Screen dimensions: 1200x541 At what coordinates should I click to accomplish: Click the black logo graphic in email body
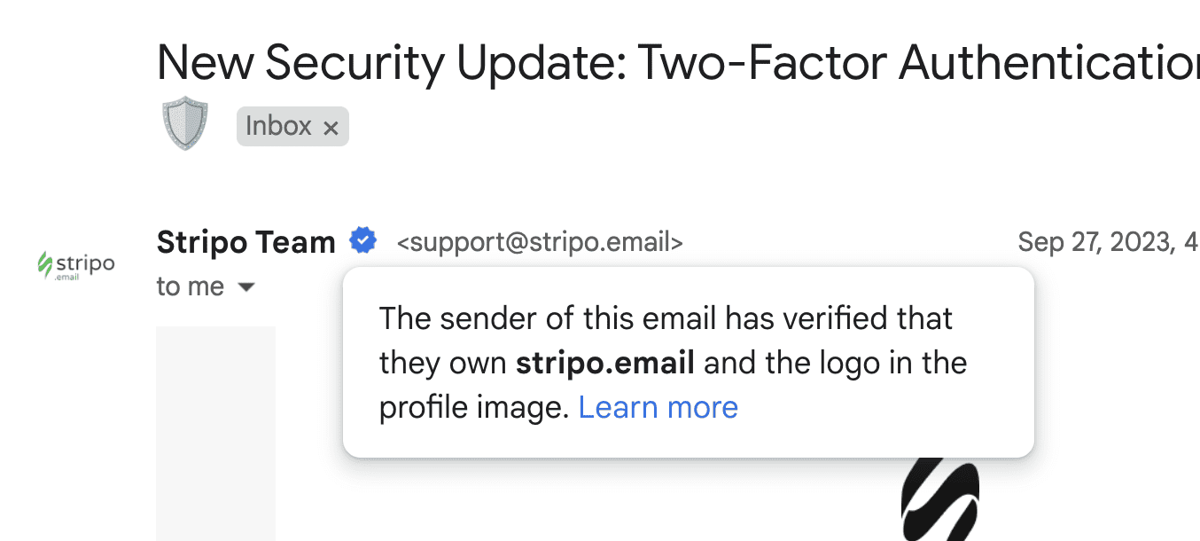[940, 499]
